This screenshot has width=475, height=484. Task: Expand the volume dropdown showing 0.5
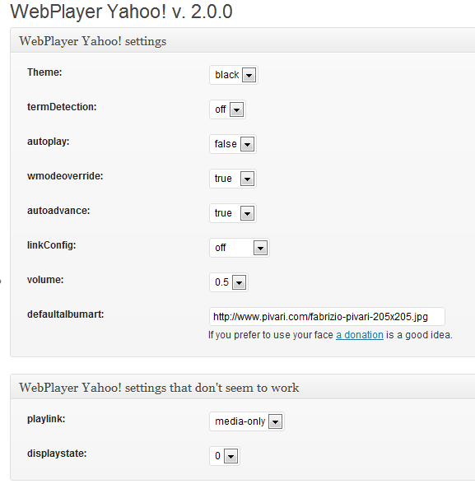(x=229, y=282)
